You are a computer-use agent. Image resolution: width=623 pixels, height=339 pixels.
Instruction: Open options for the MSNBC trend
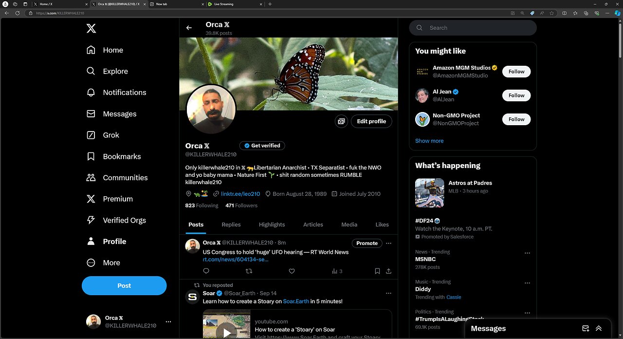tap(527, 253)
